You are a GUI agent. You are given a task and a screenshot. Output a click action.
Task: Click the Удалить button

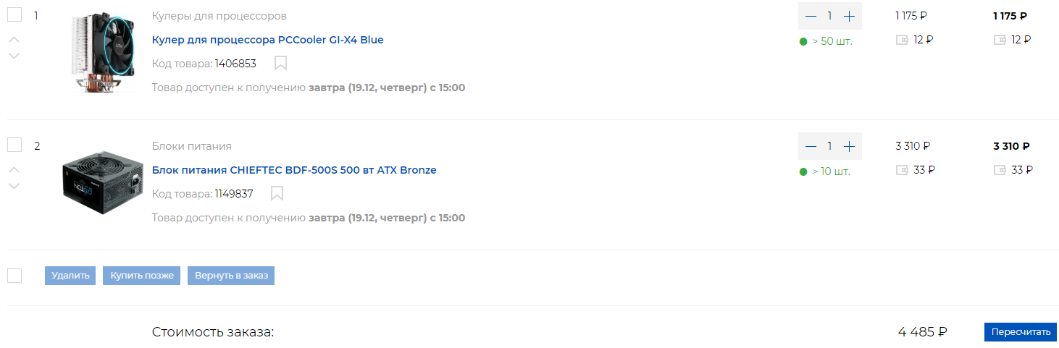pyautogui.click(x=70, y=276)
